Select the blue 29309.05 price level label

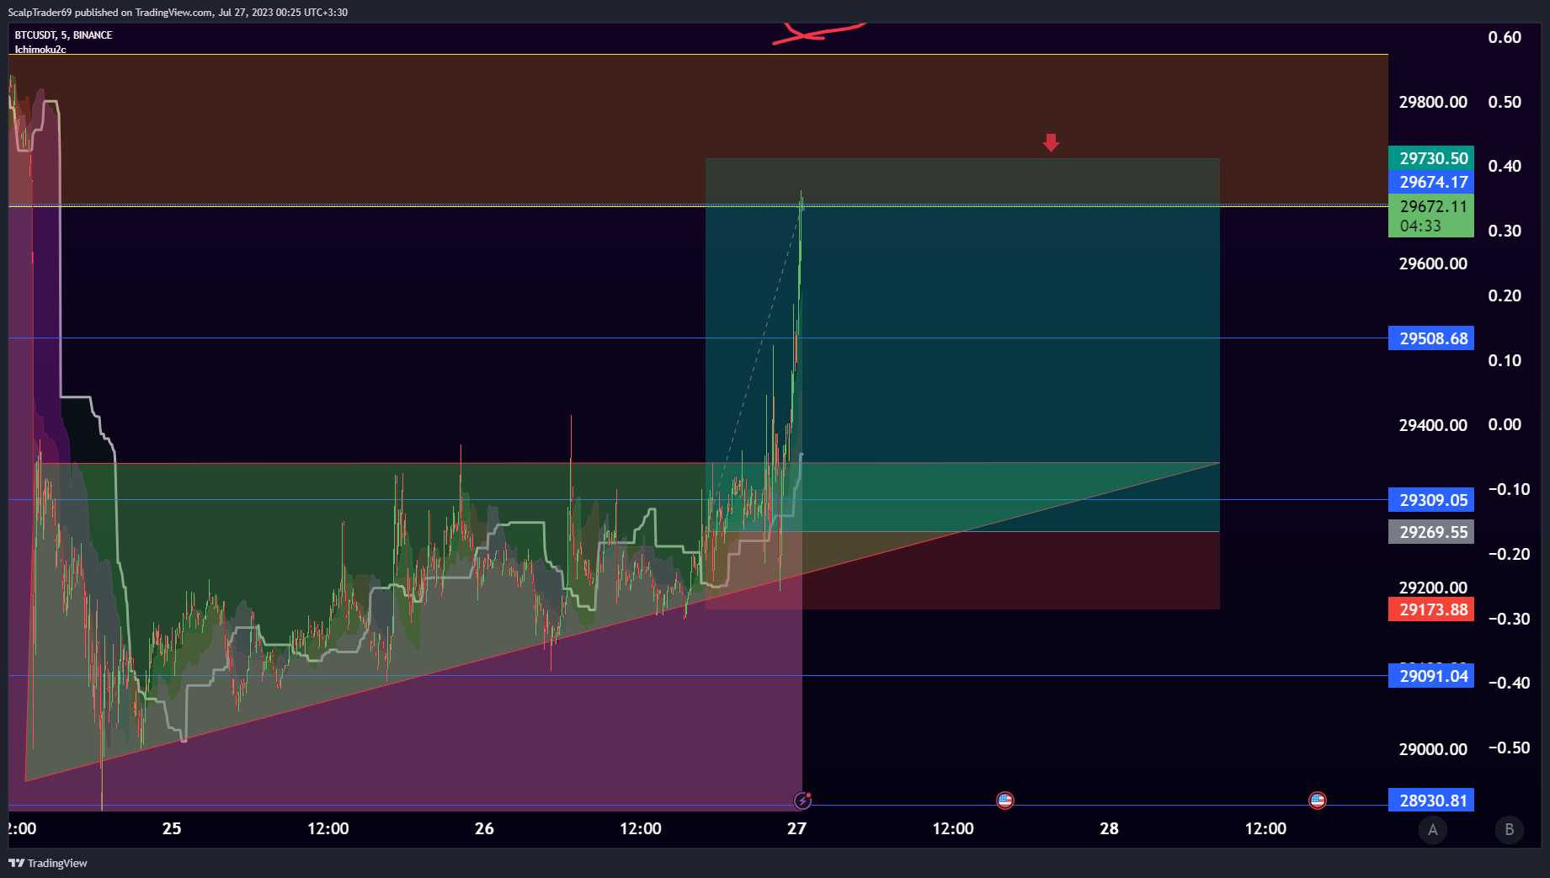(x=1431, y=500)
